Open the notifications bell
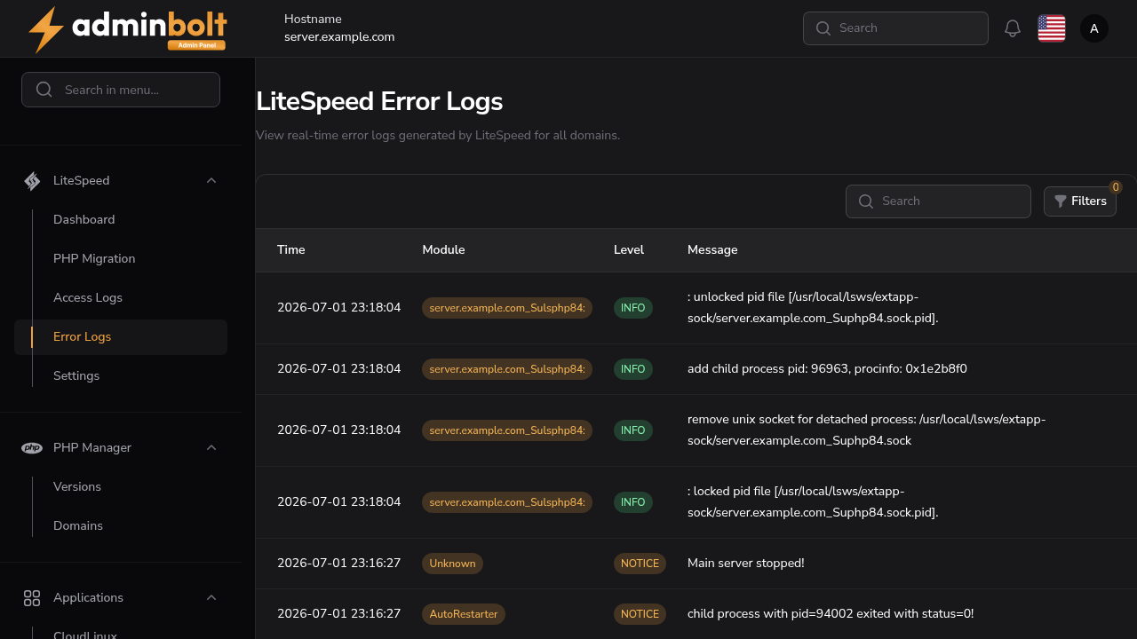Image resolution: width=1137 pixels, height=639 pixels. (1013, 28)
